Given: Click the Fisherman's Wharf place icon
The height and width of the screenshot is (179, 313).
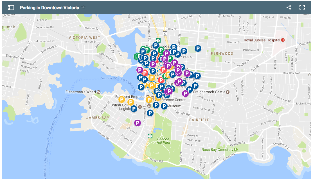Looking at the screenshot, I should pos(99,92).
